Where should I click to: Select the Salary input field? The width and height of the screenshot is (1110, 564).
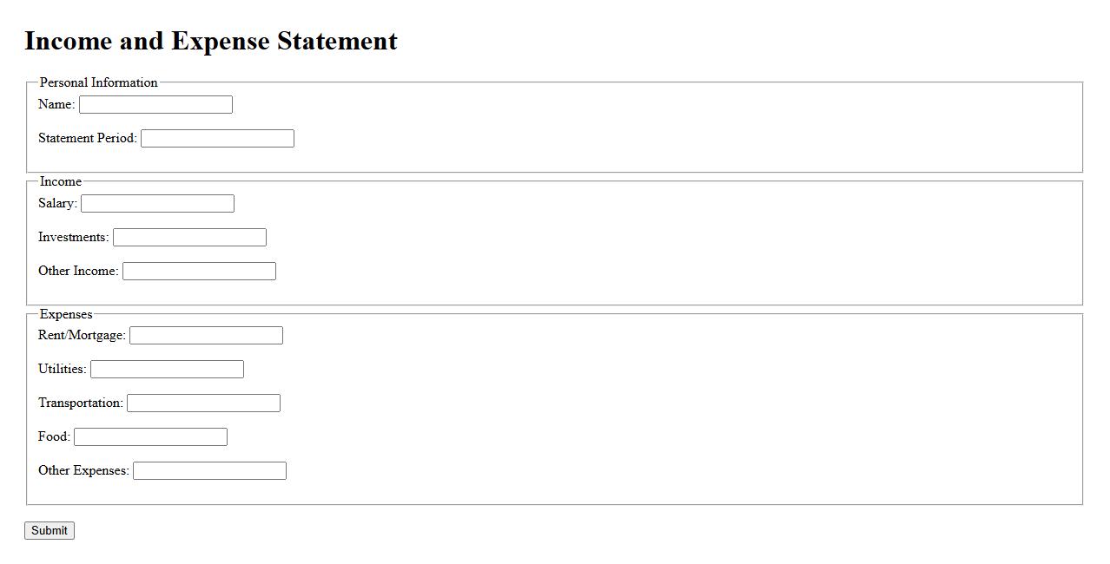click(x=157, y=203)
